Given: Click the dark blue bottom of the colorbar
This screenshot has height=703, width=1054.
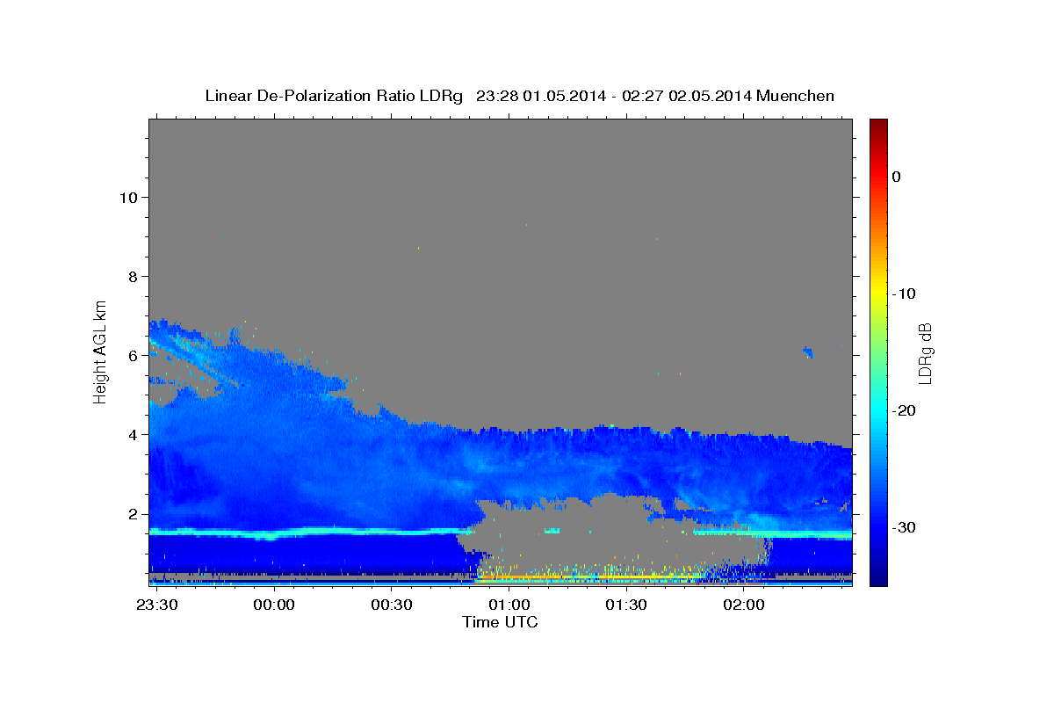Looking at the screenshot, I should (x=878, y=576).
